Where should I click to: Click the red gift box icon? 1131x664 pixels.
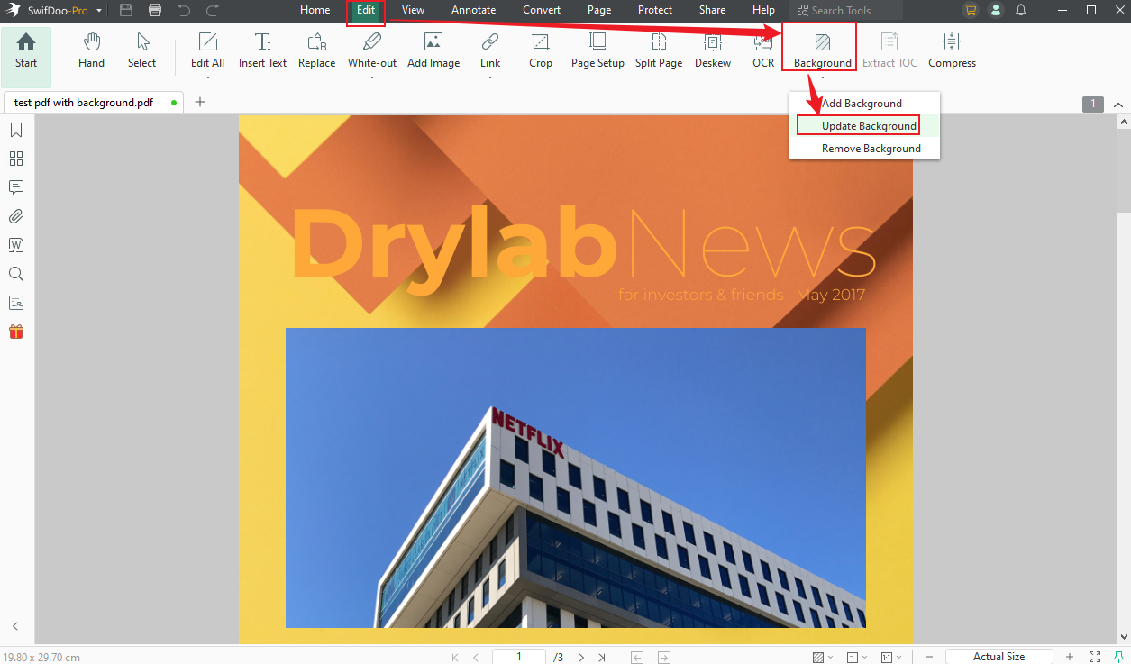point(16,332)
